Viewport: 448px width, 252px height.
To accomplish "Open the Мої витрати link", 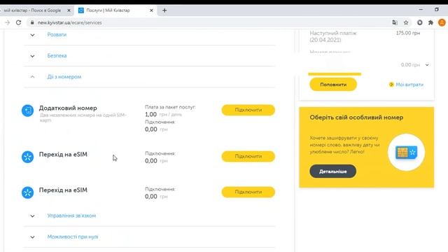I will click(x=409, y=85).
